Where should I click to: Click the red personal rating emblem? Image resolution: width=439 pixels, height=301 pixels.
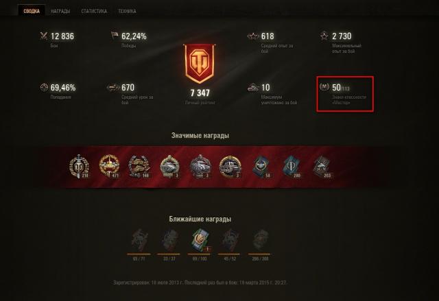[x=200, y=64]
